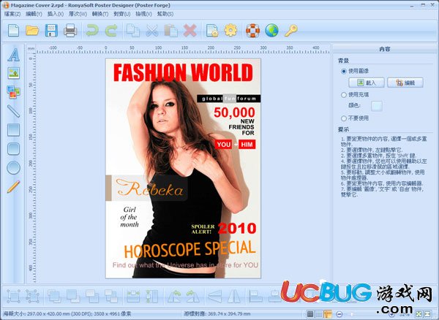
Task: Click the horizontal ruler above the canvas
Action: point(183,49)
